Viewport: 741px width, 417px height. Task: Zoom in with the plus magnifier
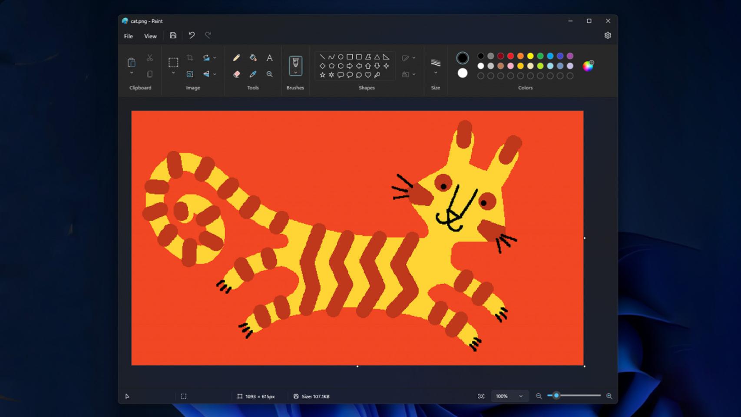pyautogui.click(x=609, y=396)
